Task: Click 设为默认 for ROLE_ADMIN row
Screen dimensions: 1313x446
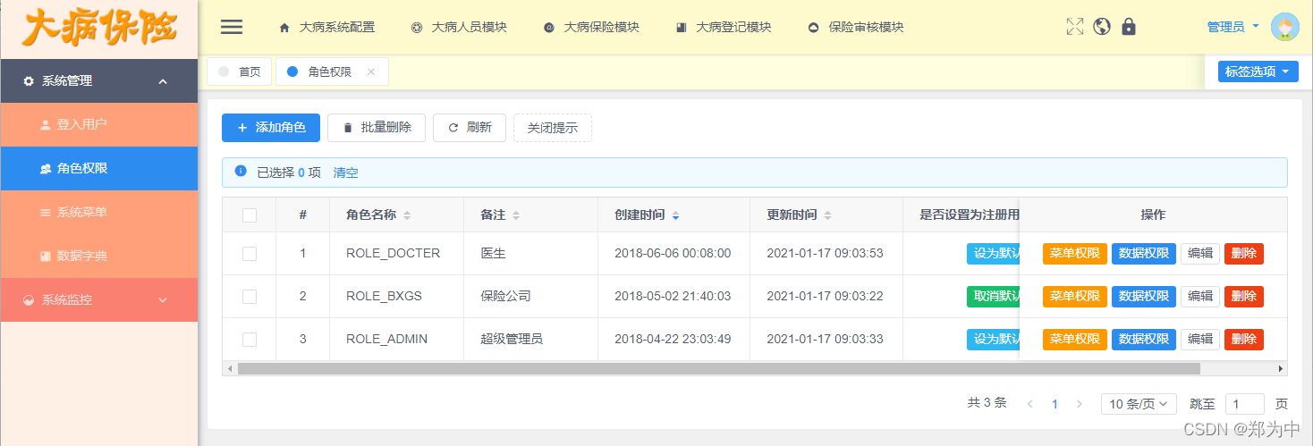Action: [x=993, y=339]
